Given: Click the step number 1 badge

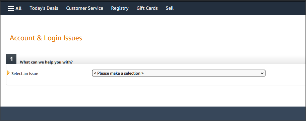Looking at the screenshot, I should point(11,59).
